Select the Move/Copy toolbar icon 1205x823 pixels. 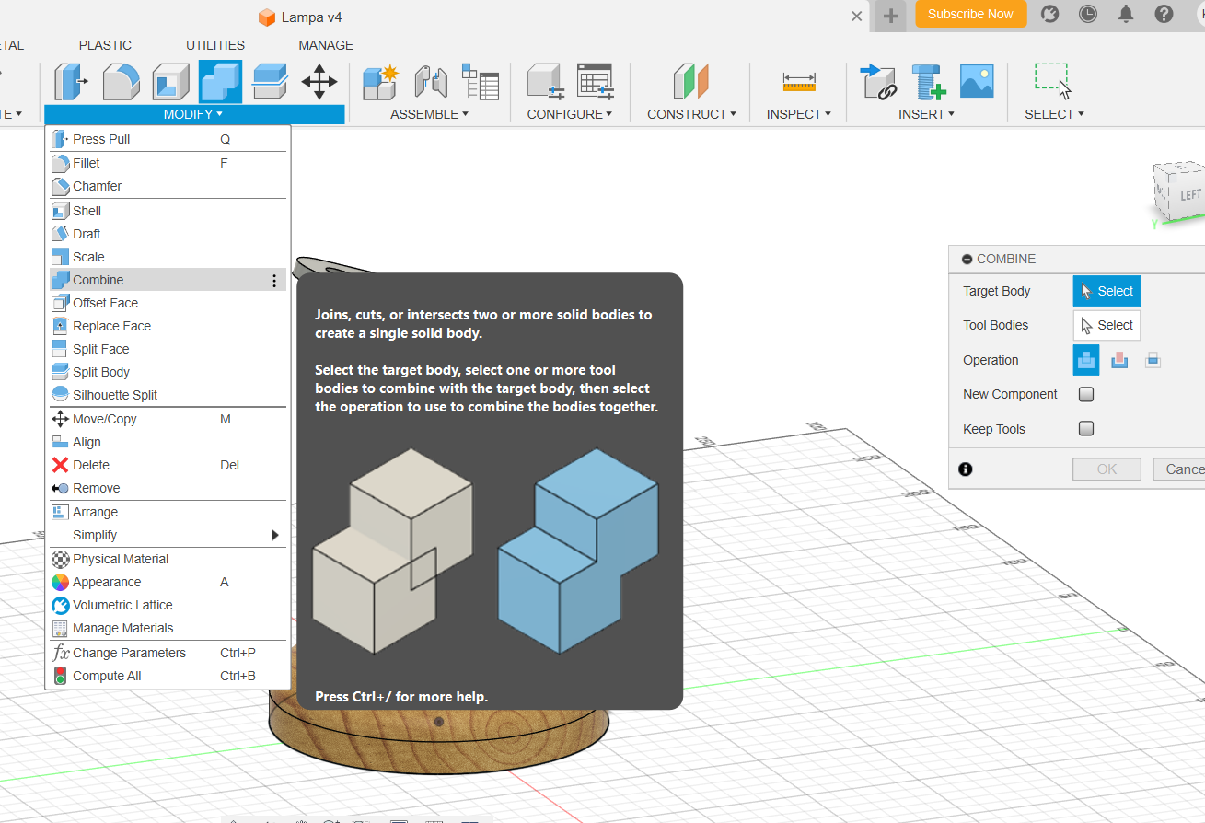pyautogui.click(x=319, y=82)
